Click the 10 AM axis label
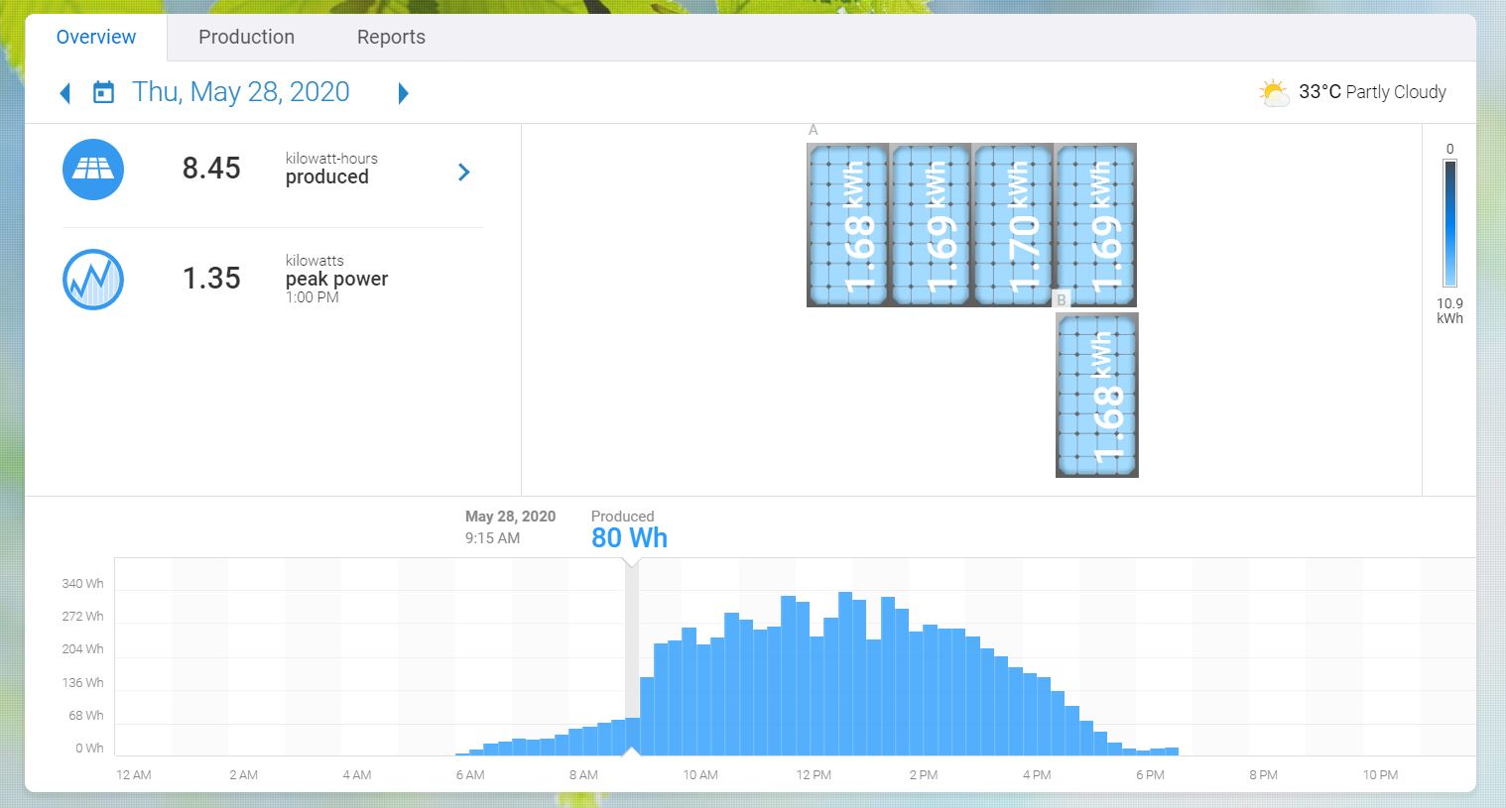Image resolution: width=1506 pixels, height=808 pixels. click(x=700, y=775)
